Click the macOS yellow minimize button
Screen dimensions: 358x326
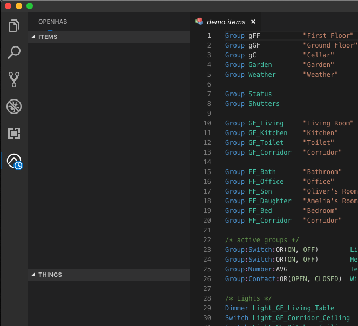[19, 6]
